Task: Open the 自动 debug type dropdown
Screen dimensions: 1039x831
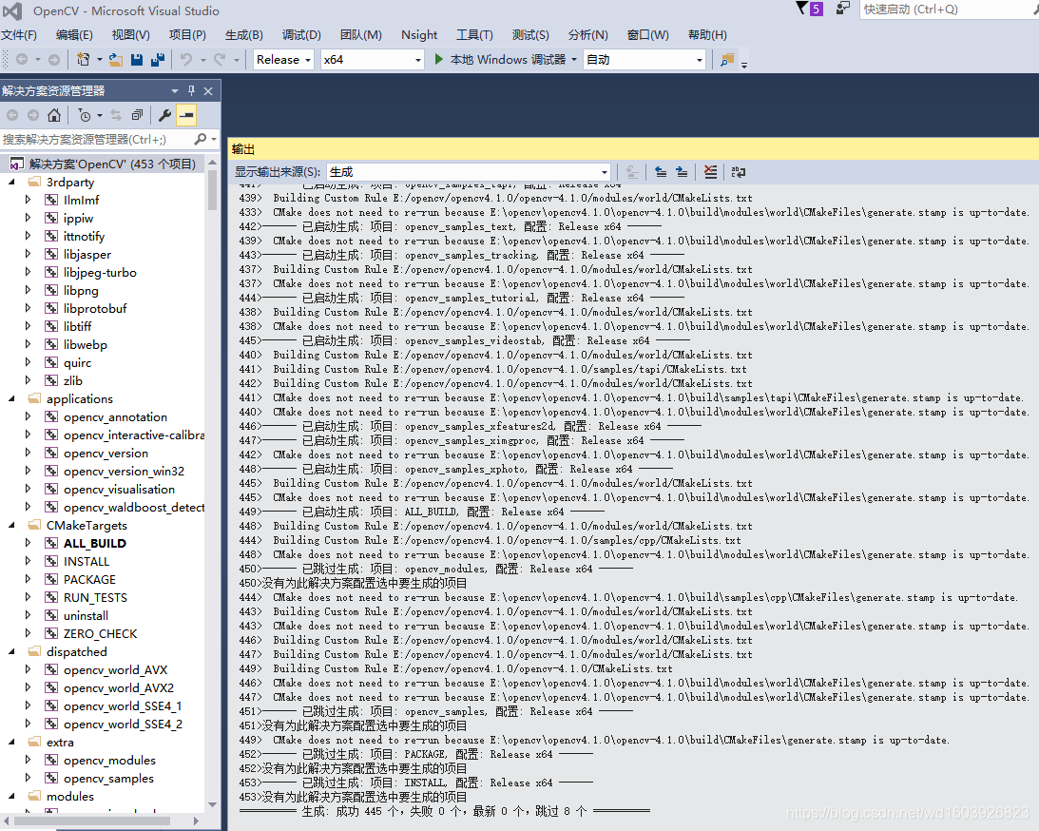Action: pos(645,60)
